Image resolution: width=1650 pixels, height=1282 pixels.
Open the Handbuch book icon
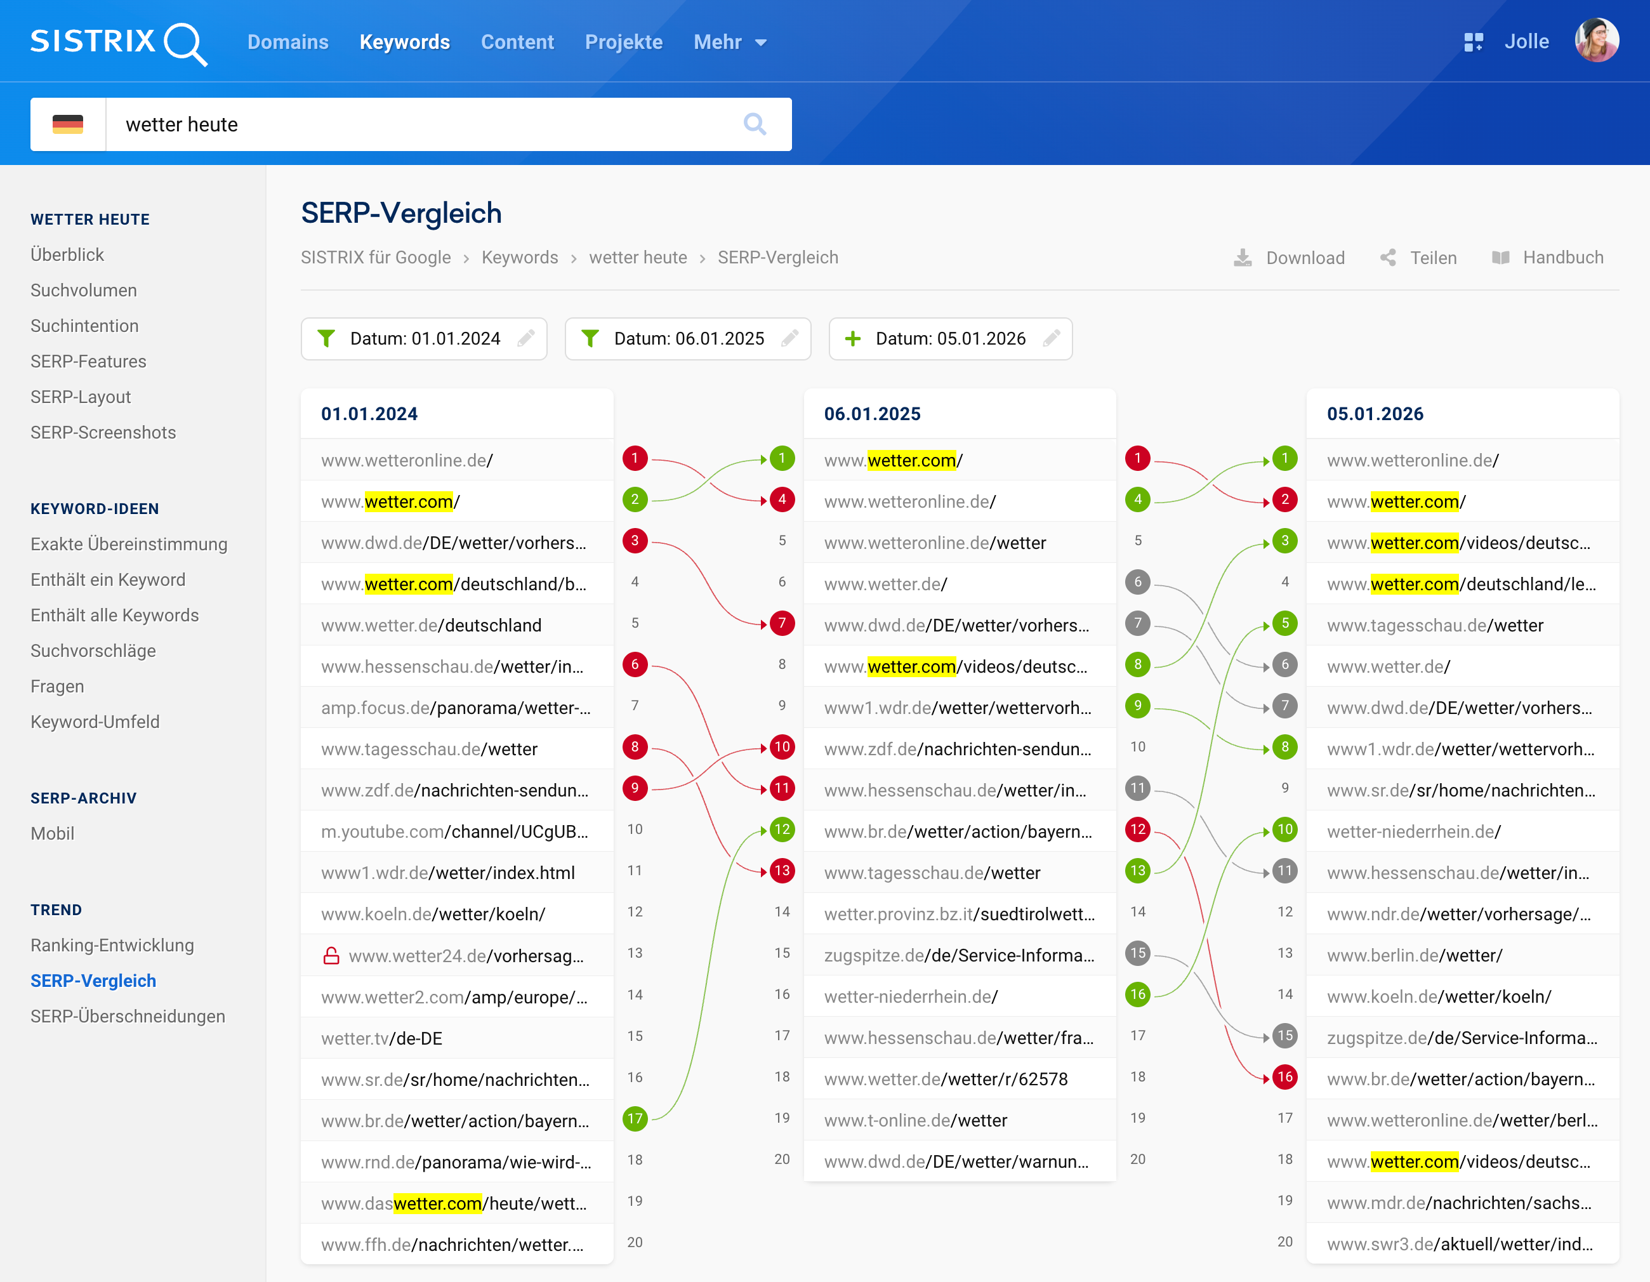1500,258
